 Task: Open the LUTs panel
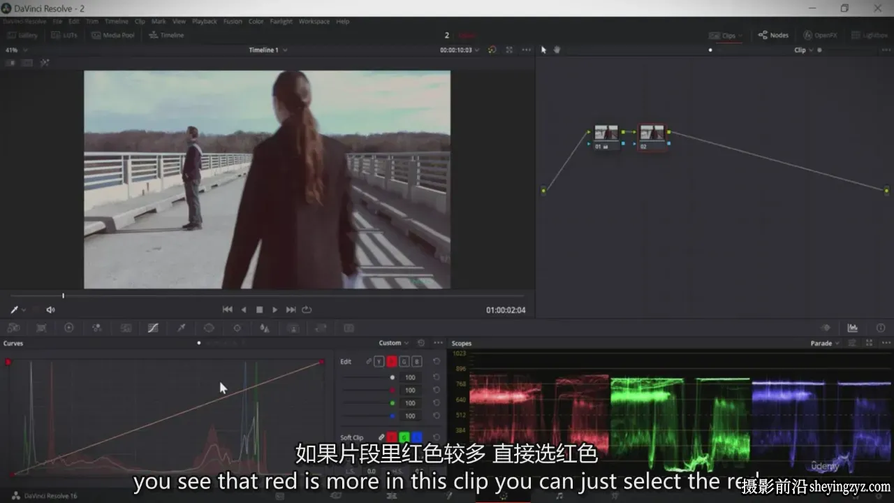click(64, 35)
